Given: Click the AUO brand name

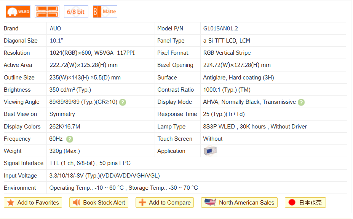Looking at the screenshot, I should click(x=55, y=29).
